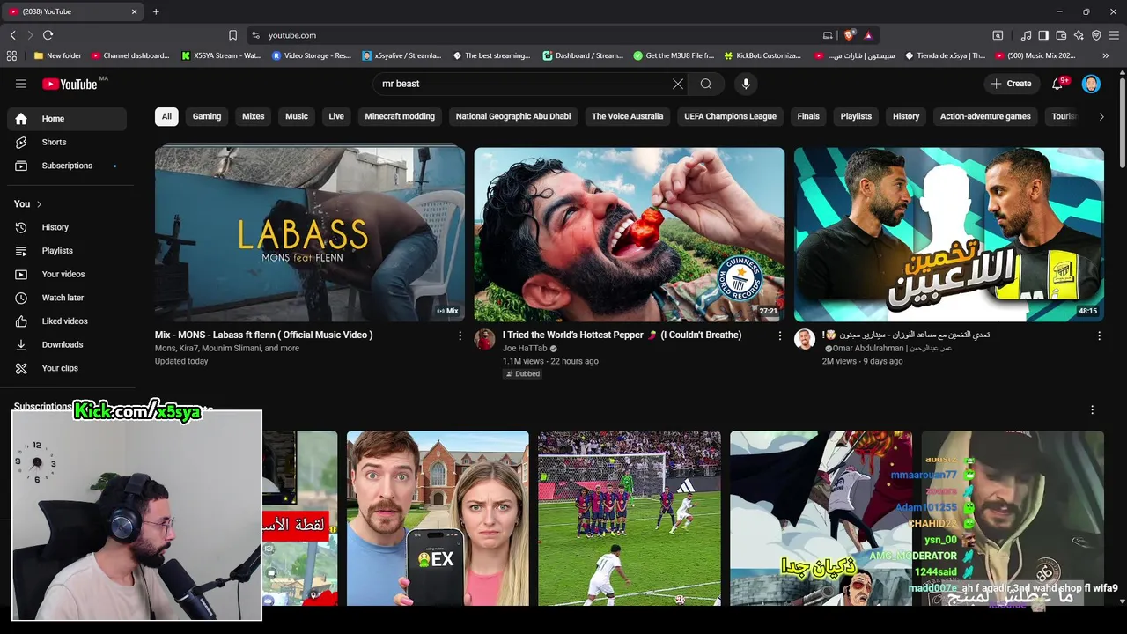Open options for Hottest Pepper video
Screen dimensions: 1127x634
pyautogui.click(x=779, y=335)
